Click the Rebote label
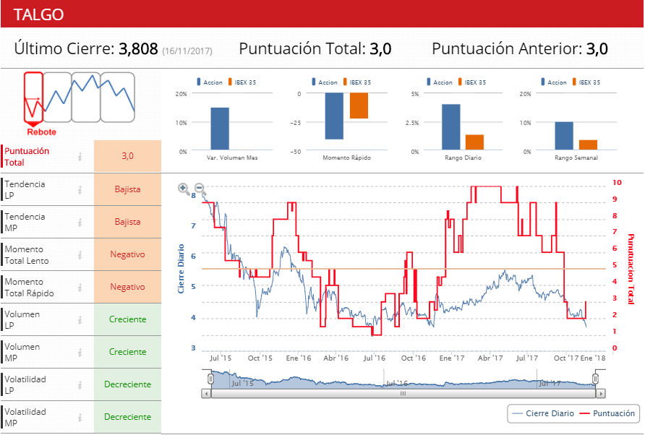 tap(41, 132)
